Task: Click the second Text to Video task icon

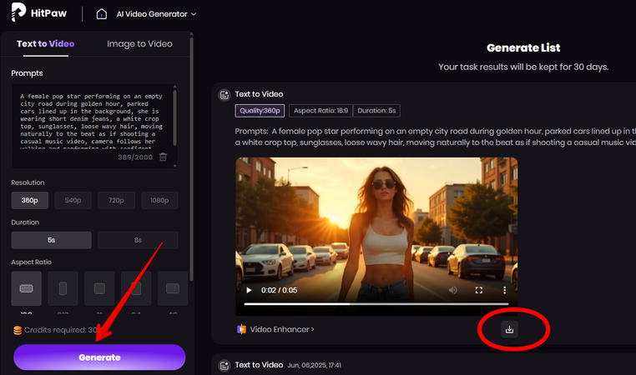Action: coord(225,366)
